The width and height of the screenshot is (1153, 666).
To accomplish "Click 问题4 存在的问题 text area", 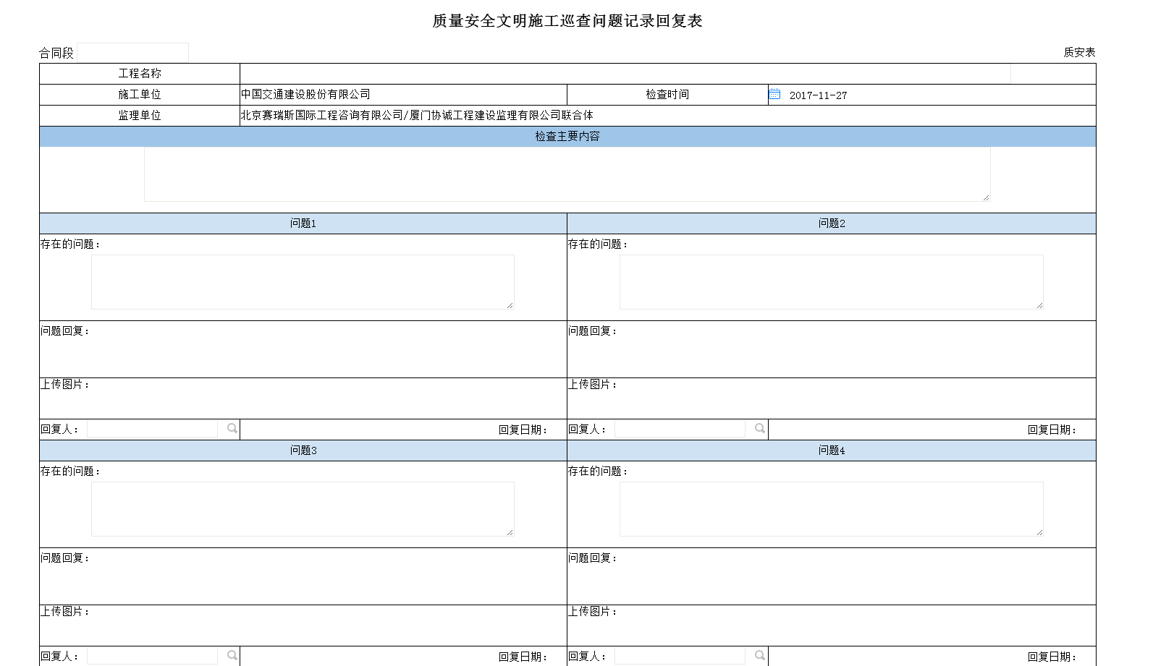I will 831,509.
